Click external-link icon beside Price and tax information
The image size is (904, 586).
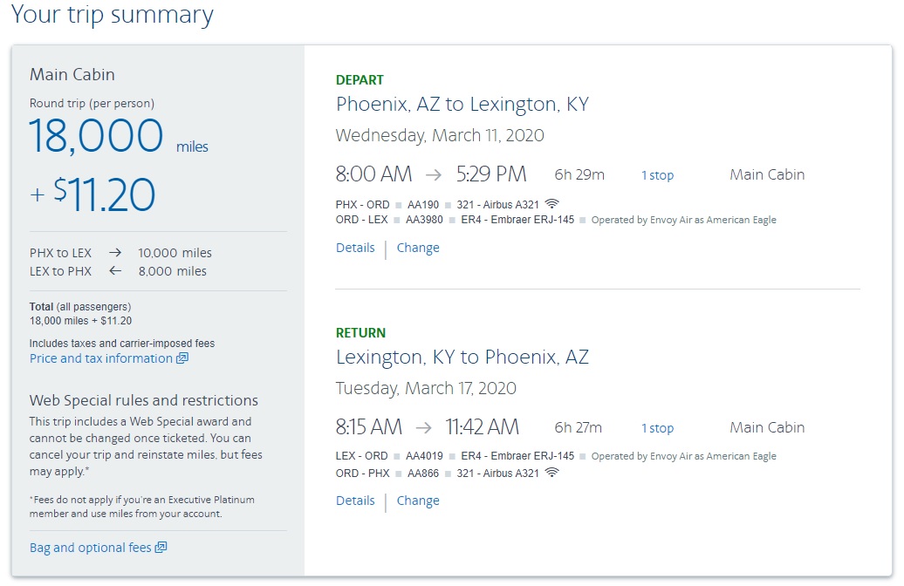[x=182, y=358]
